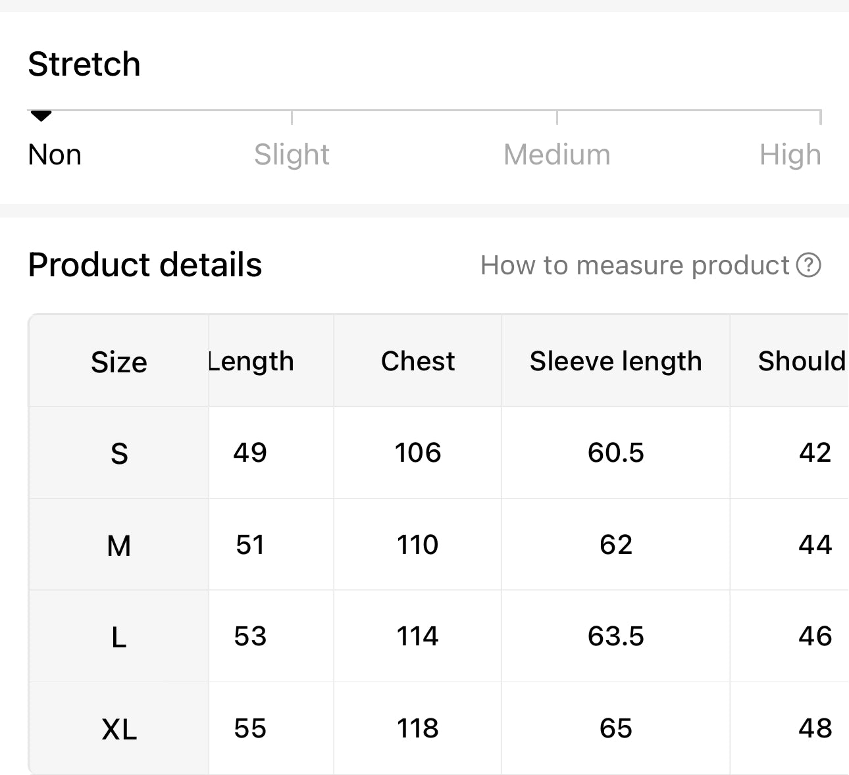The width and height of the screenshot is (849, 775).
Task: Click the chest value 106 cell
Action: pyautogui.click(x=418, y=453)
